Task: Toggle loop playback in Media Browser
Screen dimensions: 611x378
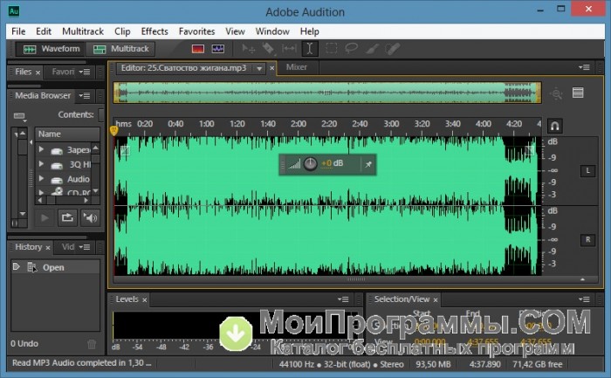Action: (x=67, y=218)
